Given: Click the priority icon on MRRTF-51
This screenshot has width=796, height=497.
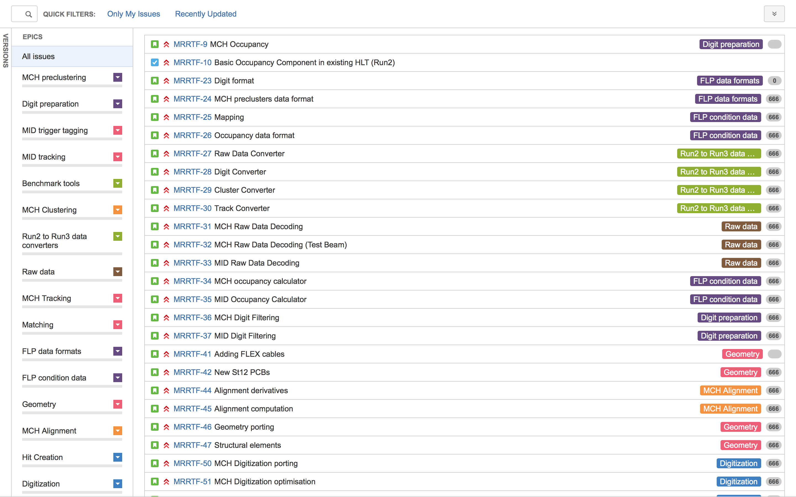Looking at the screenshot, I should [166, 481].
